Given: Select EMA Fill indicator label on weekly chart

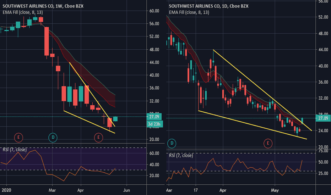Looking at the screenshot, I should point(23,12).
